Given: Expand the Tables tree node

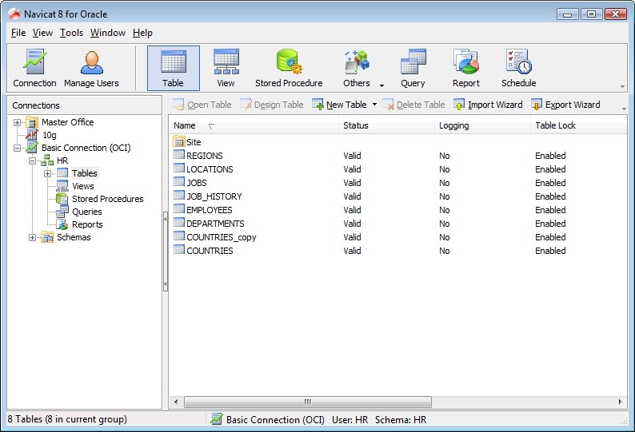Looking at the screenshot, I should click(47, 173).
